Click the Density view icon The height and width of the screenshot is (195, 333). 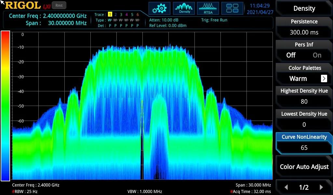pos(184,8)
